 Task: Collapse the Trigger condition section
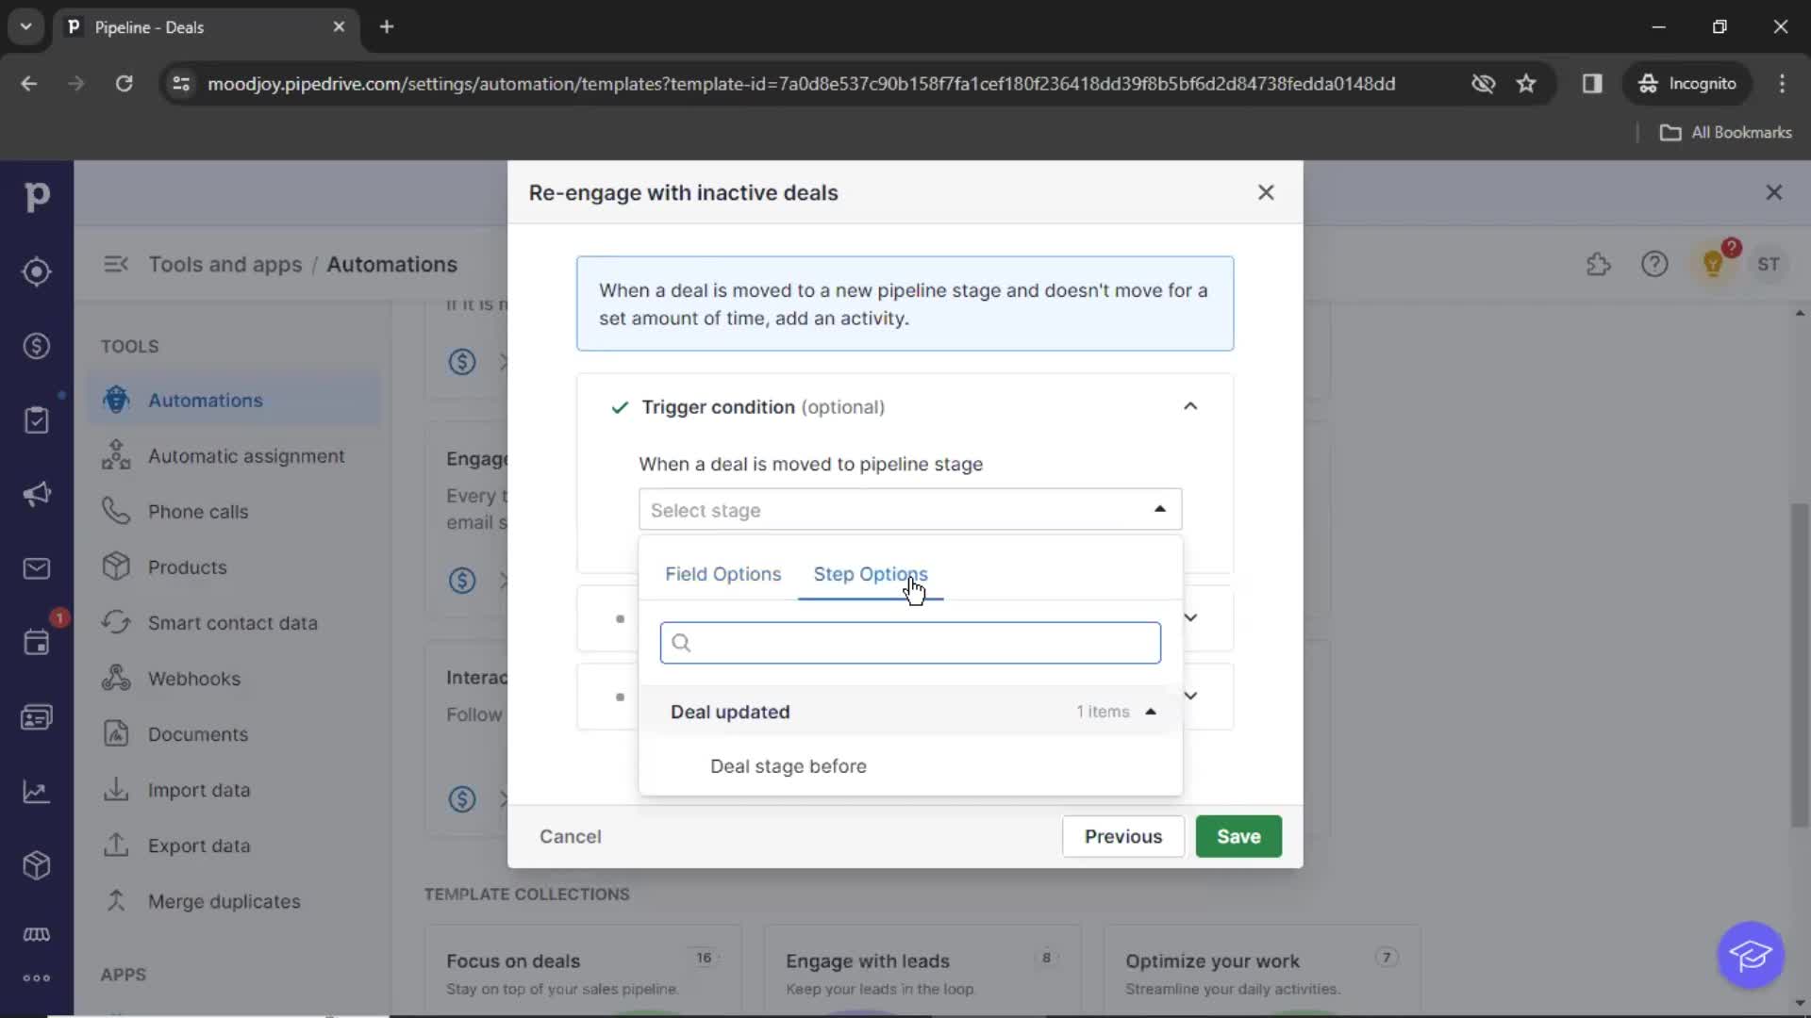coord(1189,406)
